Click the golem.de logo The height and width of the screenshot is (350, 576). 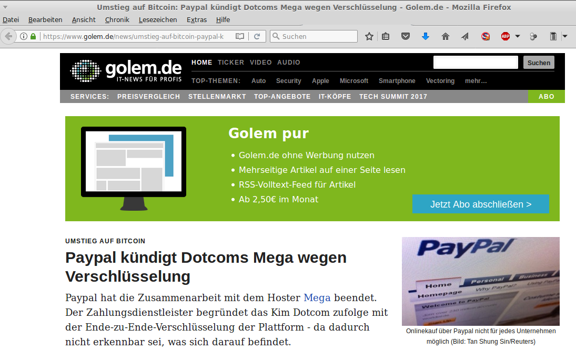[x=126, y=70]
